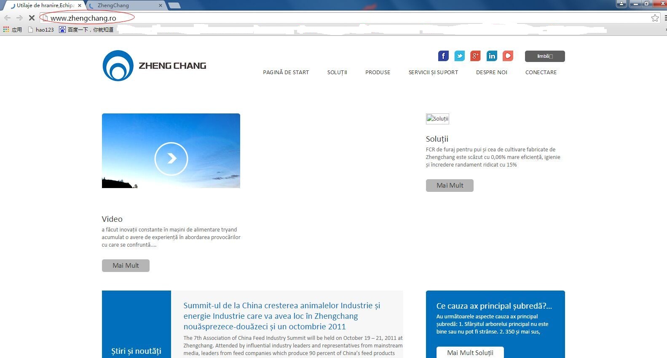Play the sky video thumbnail

pyautogui.click(x=171, y=159)
